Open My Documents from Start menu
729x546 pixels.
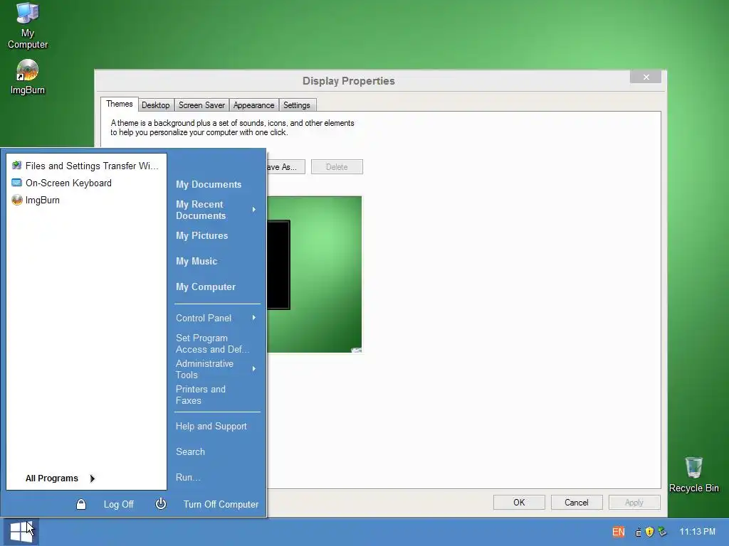tap(209, 184)
